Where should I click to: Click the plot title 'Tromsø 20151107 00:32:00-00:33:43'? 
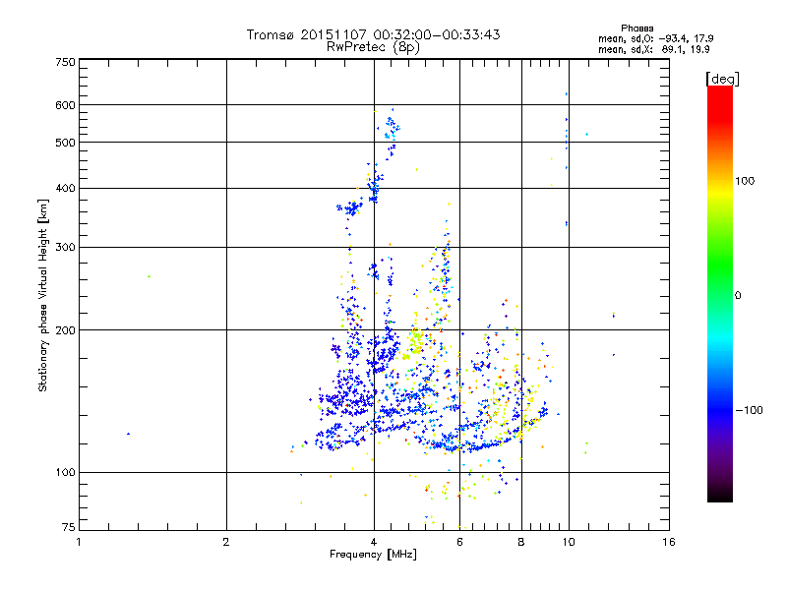(x=373, y=34)
